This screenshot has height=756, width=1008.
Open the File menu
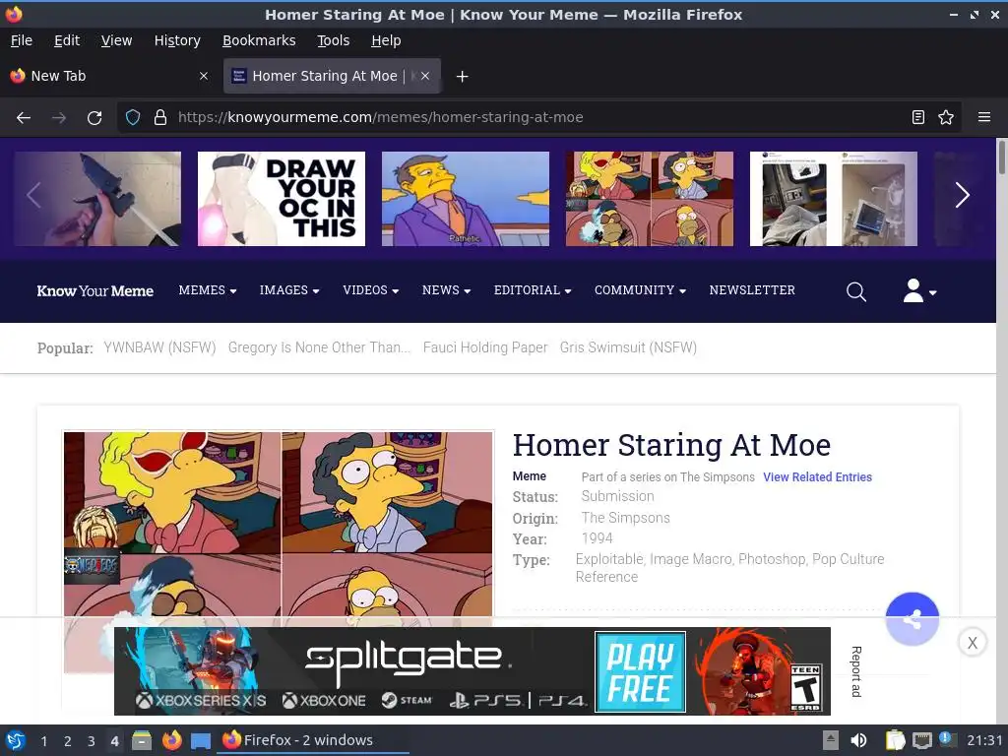click(22, 40)
